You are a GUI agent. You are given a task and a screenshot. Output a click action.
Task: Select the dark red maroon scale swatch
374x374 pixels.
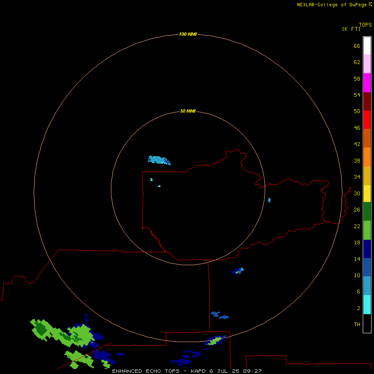(367, 101)
